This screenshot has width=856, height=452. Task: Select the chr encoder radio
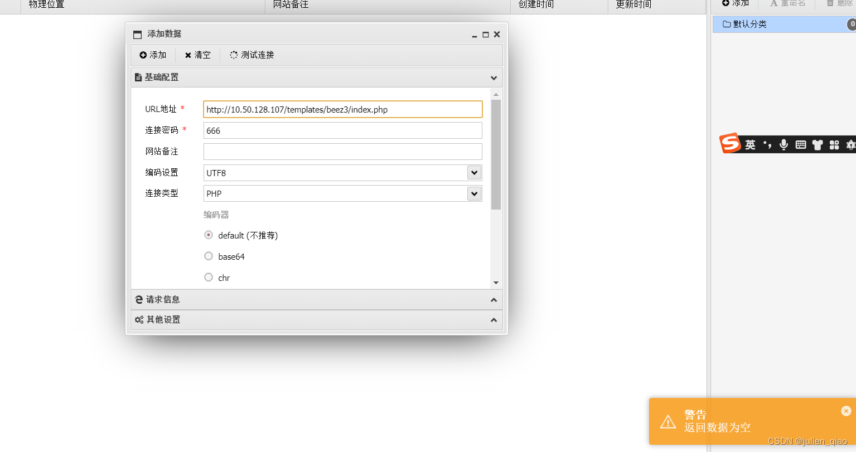tap(209, 277)
